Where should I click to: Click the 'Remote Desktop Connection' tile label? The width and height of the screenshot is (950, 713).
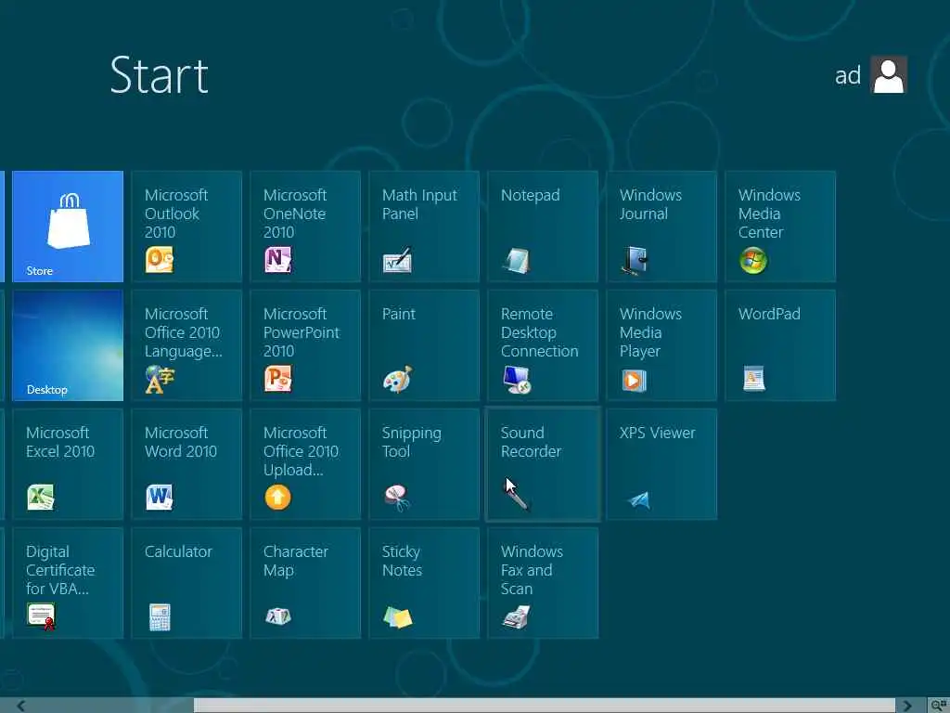pos(539,332)
